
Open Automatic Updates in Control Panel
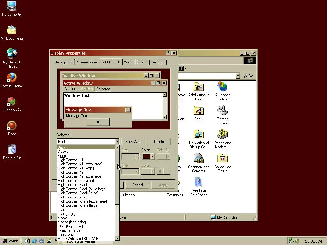pyautogui.click(x=223, y=91)
